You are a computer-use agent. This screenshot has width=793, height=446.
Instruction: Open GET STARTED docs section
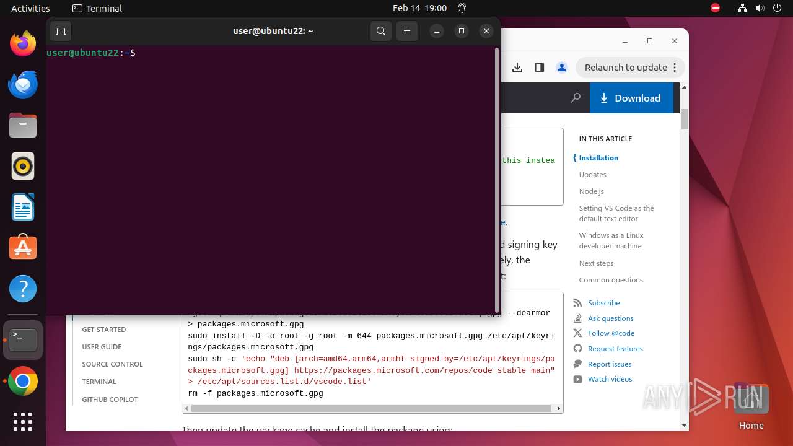[x=104, y=330]
